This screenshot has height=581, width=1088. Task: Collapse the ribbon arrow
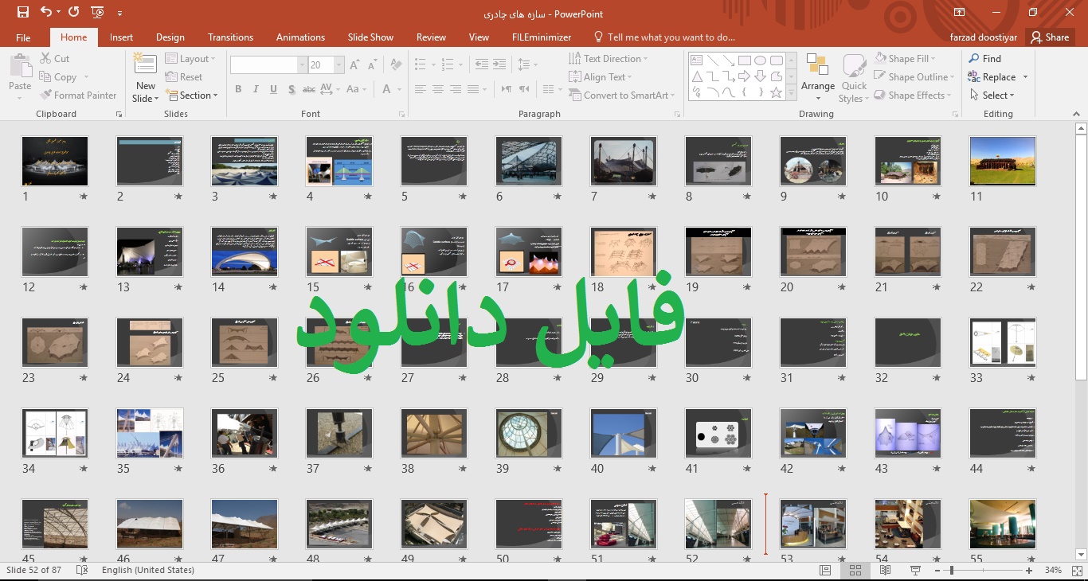tap(1076, 115)
